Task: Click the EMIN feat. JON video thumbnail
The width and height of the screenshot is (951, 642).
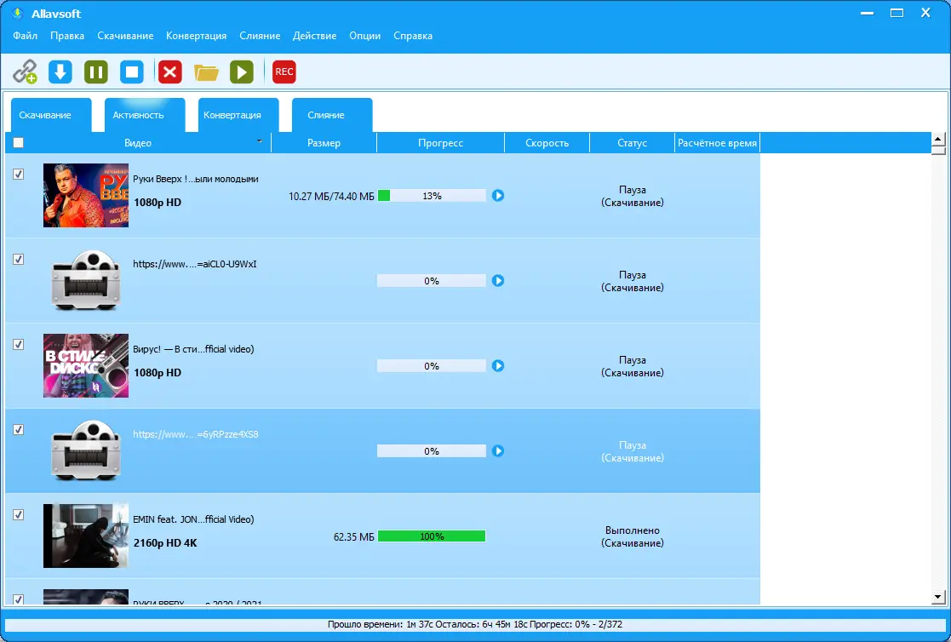Action: pyautogui.click(x=85, y=536)
